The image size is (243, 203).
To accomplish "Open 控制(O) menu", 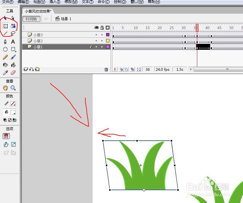I will pos(120,2).
